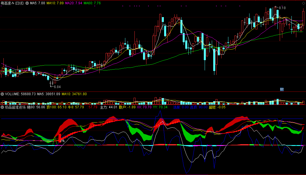Click the 超短: -0.05 value
Viewport: 306px width, 175px height.
(217, 107)
